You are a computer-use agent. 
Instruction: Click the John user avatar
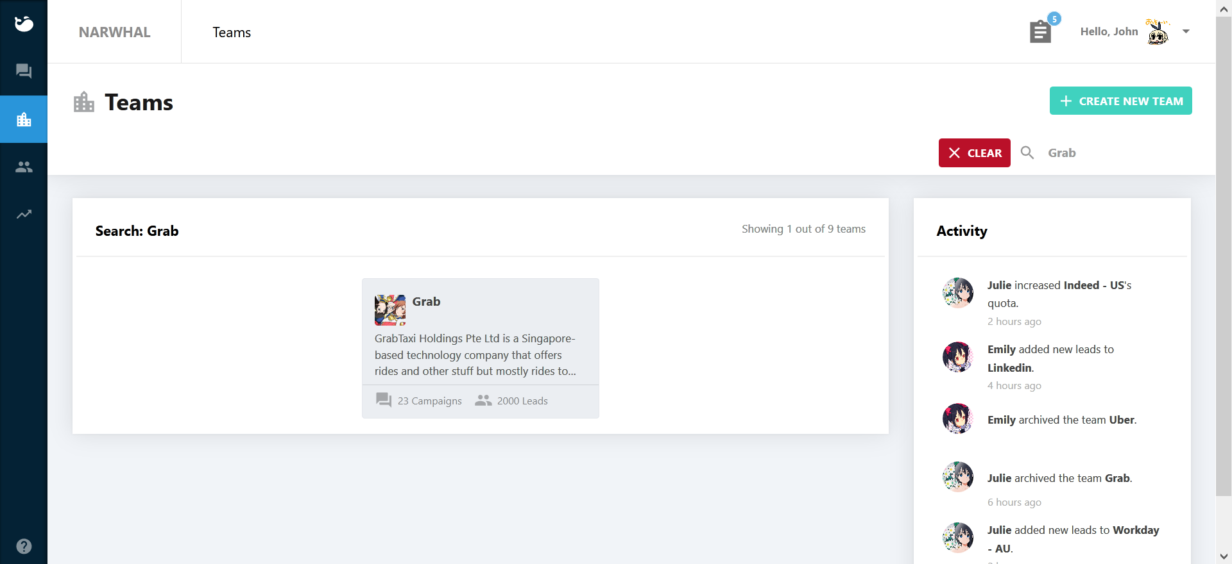point(1158,31)
